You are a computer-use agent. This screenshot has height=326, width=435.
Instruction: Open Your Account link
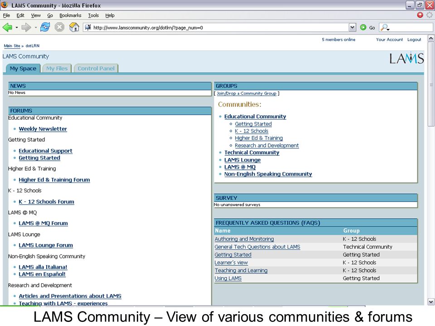tap(389, 40)
